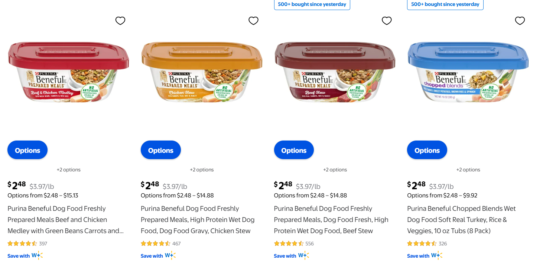Click Walmart+ spark icon under Beef Stew
Screen dimensions: 543x261
[x=303, y=255]
